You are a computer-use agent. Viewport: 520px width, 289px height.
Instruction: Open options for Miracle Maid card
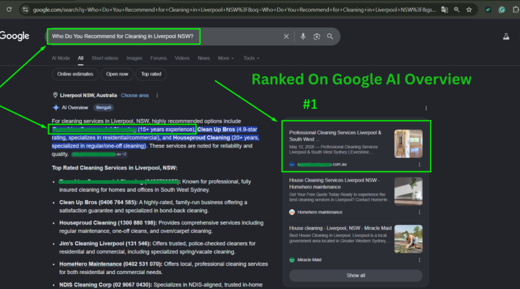[419, 260]
